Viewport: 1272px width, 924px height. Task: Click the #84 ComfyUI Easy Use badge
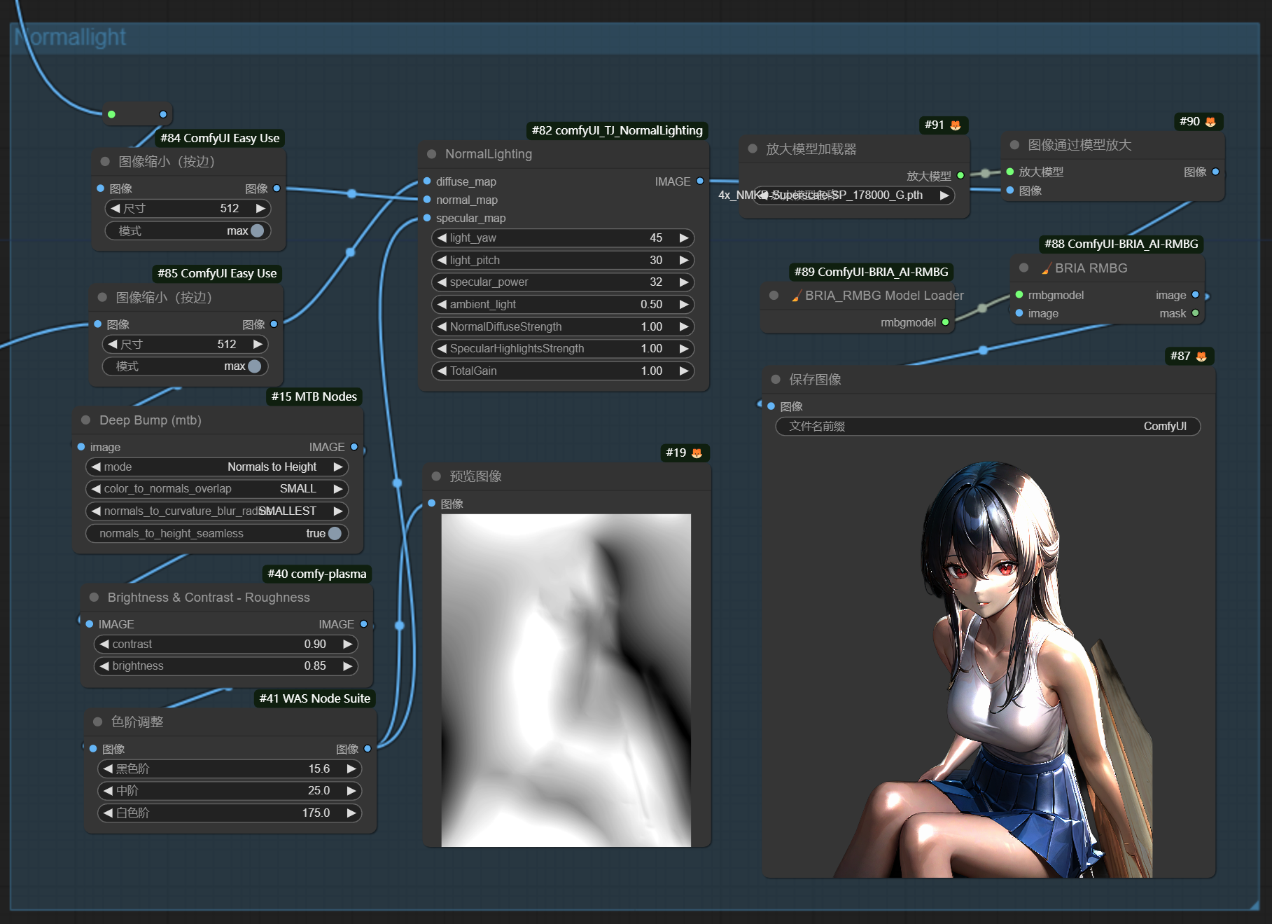click(x=220, y=138)
